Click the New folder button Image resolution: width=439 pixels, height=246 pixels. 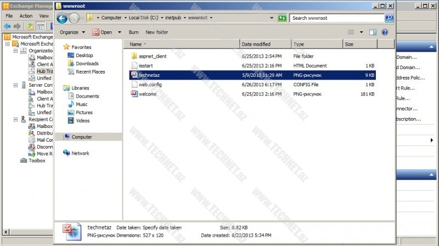point(156,32)
